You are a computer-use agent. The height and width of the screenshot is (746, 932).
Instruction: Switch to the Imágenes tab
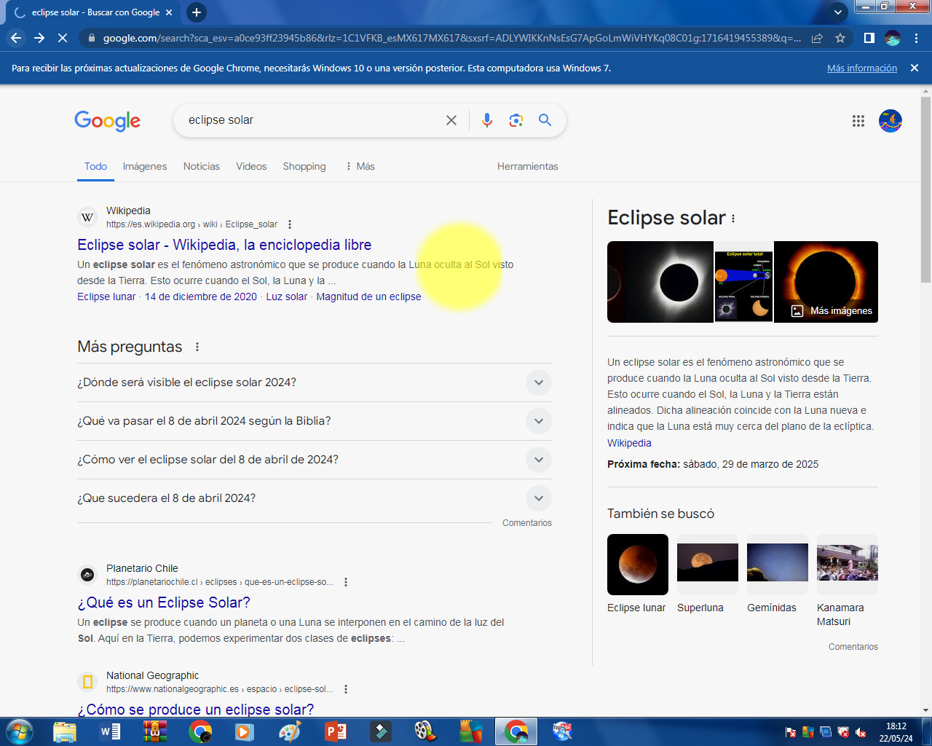pos(145,166)
